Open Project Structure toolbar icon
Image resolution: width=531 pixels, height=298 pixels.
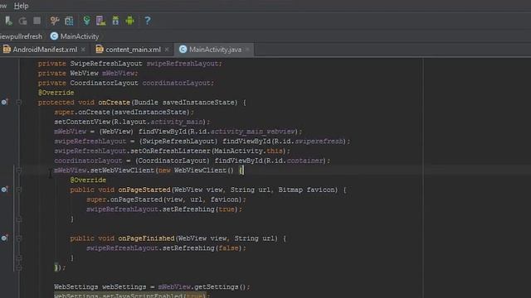click(x=69, y=21)
